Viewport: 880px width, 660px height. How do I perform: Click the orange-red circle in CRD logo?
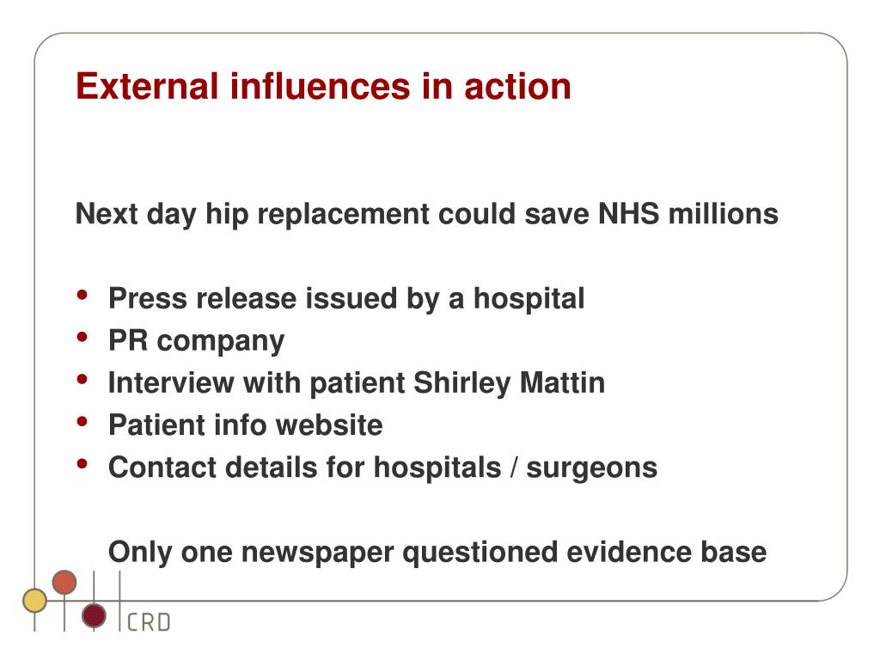(x=64, y=583)
